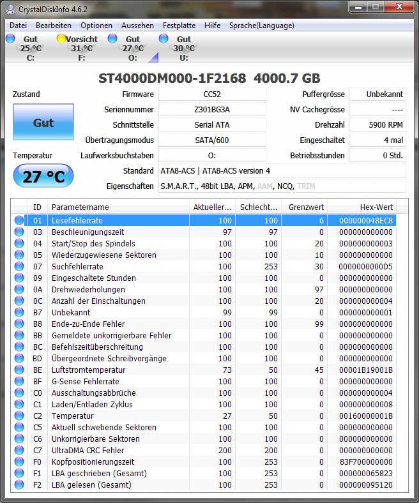
Task: Click the Puffergrösse field Unbekannt
Action: click(377, 94)
